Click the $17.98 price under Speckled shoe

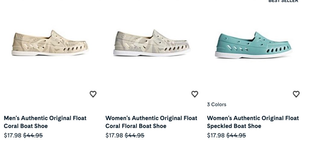[x=216, y=135]
